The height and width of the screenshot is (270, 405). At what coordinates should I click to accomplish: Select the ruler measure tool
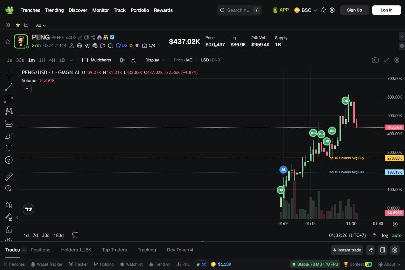(x=9, y=176)
